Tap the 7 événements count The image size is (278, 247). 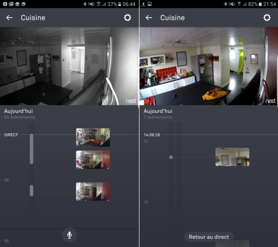click(x=158, y=117)
